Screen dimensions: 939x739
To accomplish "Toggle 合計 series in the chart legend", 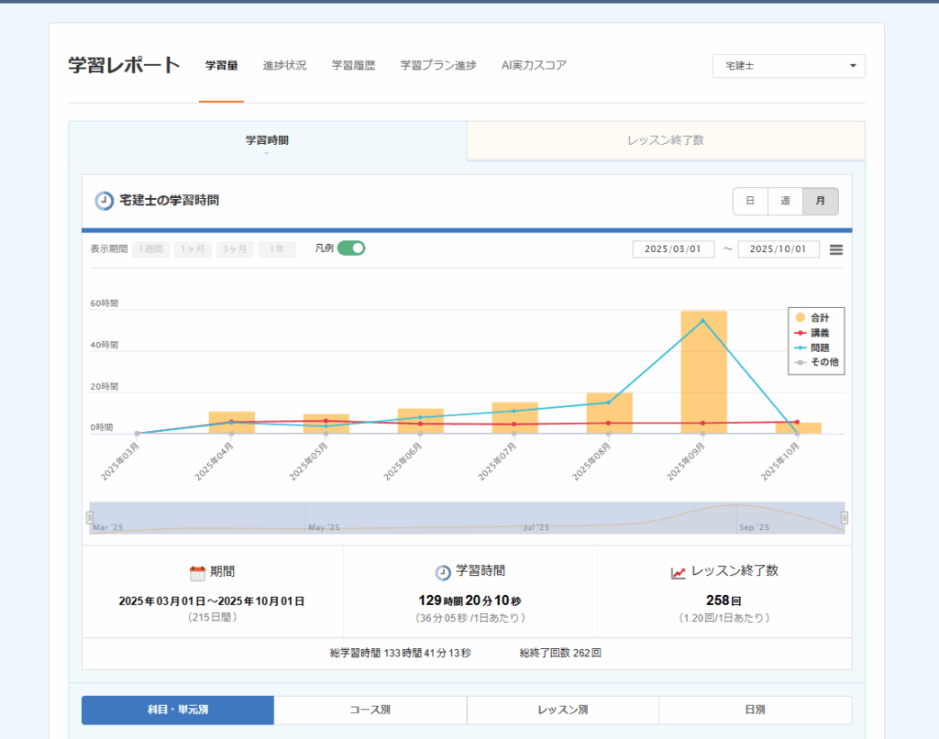I will pyautogui.click(x=812, y=317).
